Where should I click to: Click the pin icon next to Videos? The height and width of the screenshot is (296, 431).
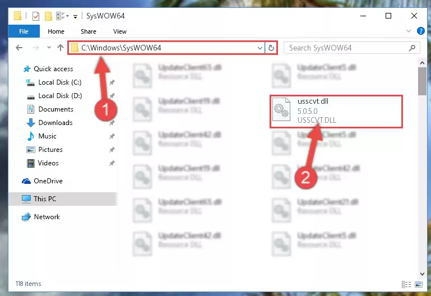[112, 163]
